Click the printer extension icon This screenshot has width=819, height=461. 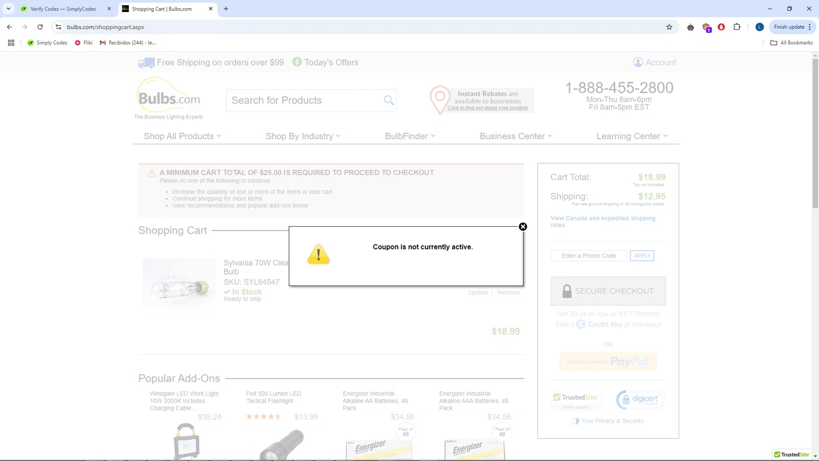691,27
